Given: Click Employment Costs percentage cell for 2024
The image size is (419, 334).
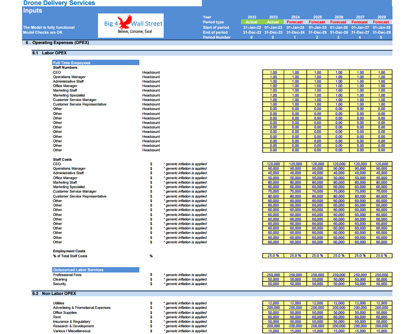Looking at the screenshot, I should click(x=295, y=255).
